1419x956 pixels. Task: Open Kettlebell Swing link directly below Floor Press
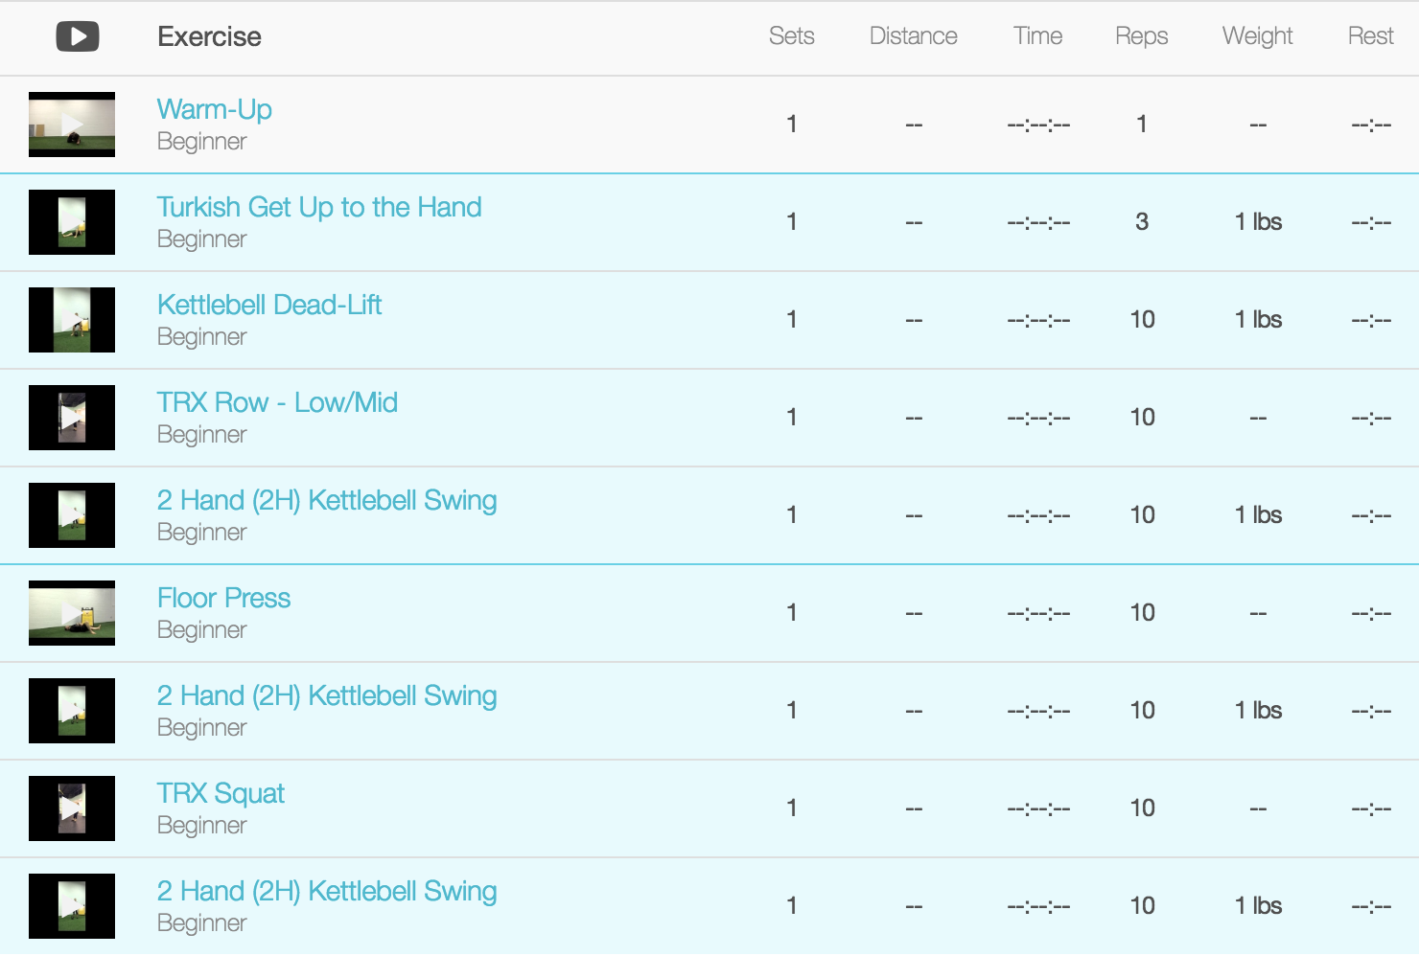point(327,695)
